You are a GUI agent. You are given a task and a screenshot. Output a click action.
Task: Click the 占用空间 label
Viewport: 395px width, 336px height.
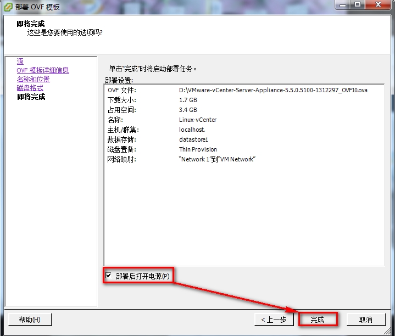pos(122,110)
